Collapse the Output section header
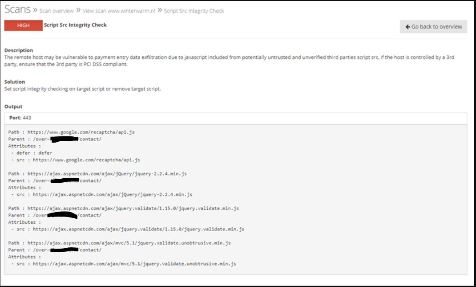 pos(15,107)
